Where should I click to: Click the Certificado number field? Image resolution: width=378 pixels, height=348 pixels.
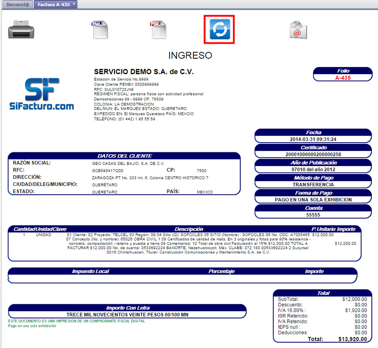click(313, 154)
